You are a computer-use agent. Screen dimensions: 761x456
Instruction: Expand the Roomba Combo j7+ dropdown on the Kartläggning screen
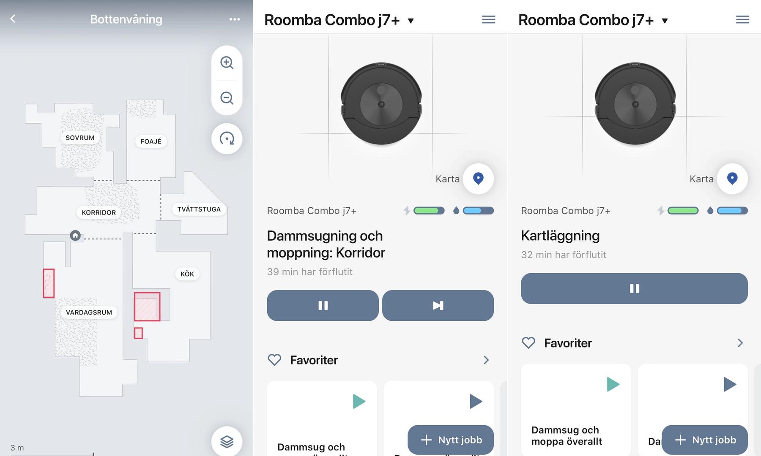(x=665, y=21)
